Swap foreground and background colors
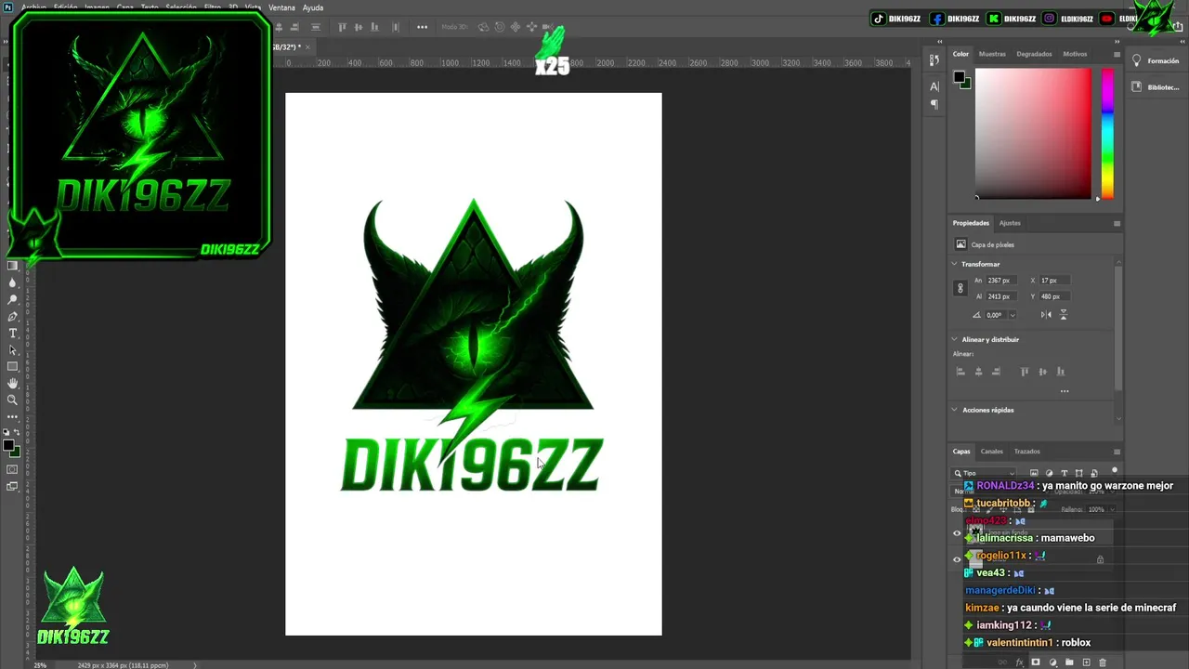Screen dimensions: 1189x669 click(18, 433)
